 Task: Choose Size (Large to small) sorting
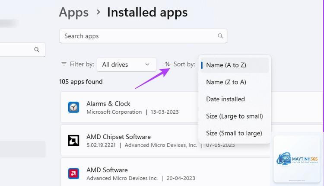[x=235, y=116]
